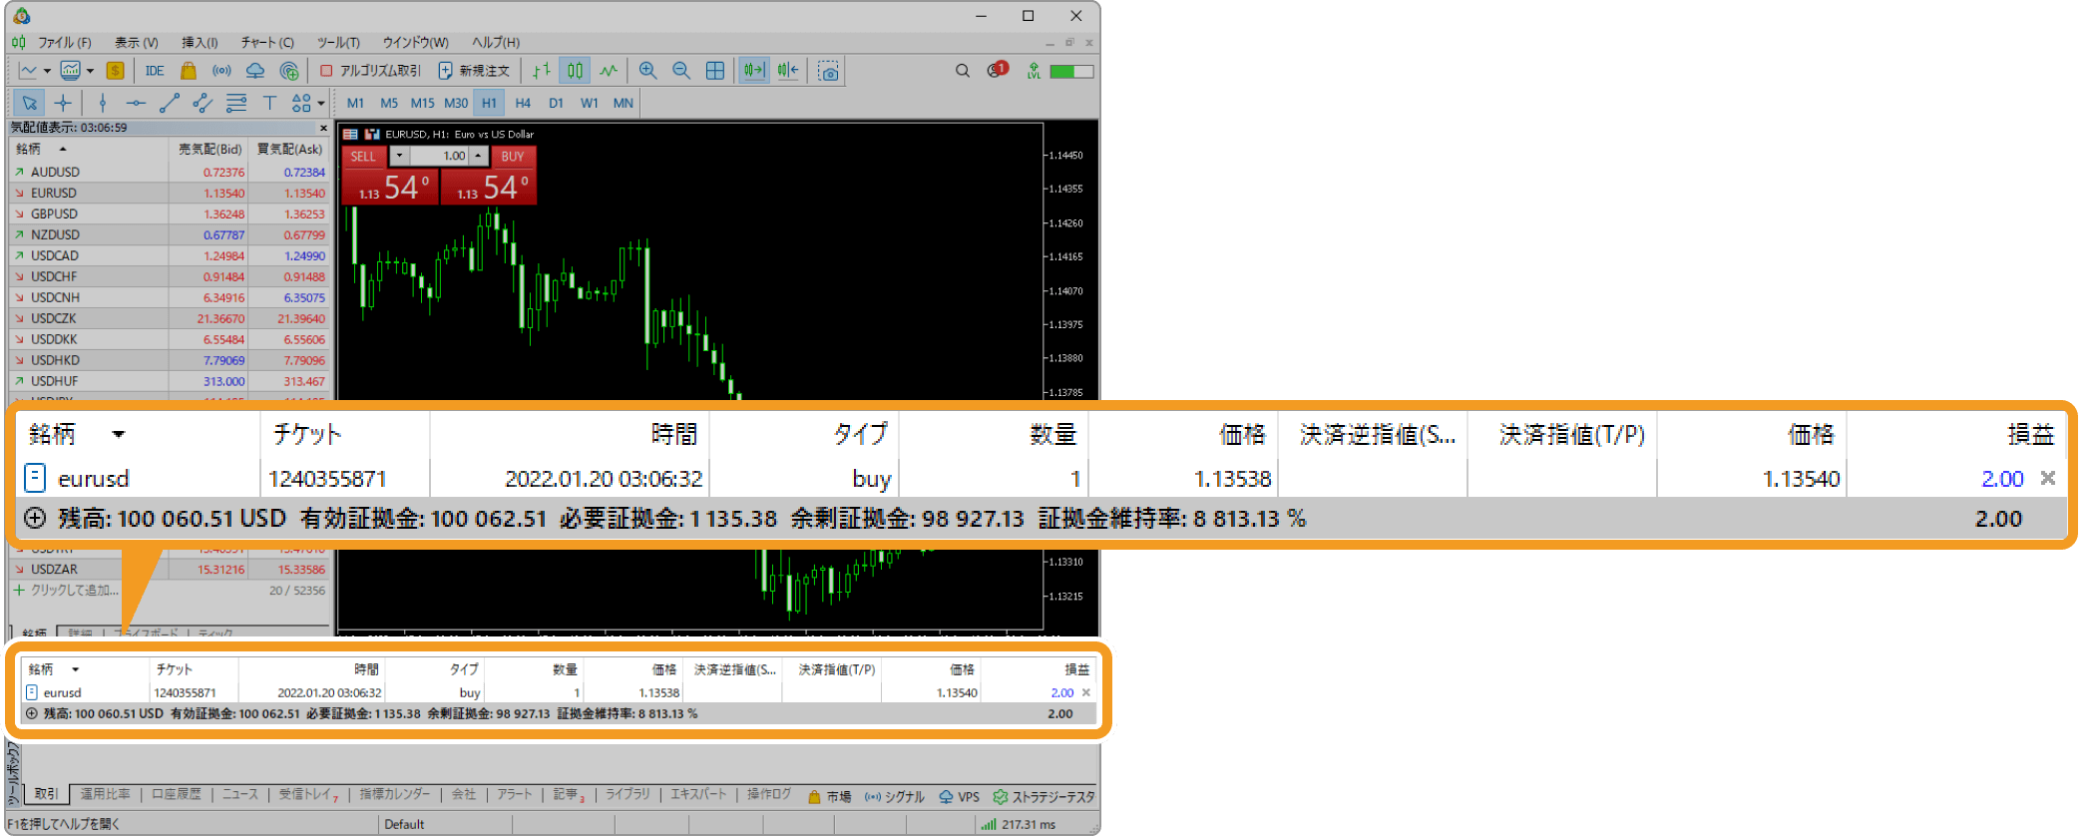2095x836 pixels.
Task: Open the VPS cloud icon in top toolbar
Action: pos(255,71)
